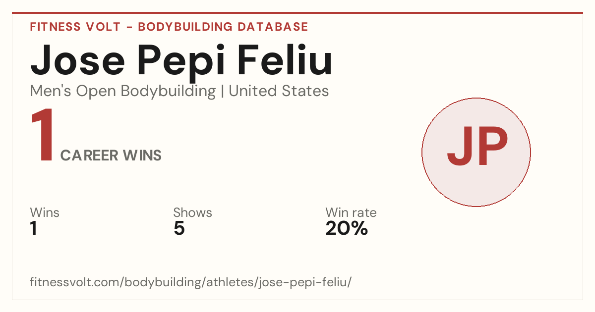Open the fitnessvolt.com athlete URL

tap(191, 282)
